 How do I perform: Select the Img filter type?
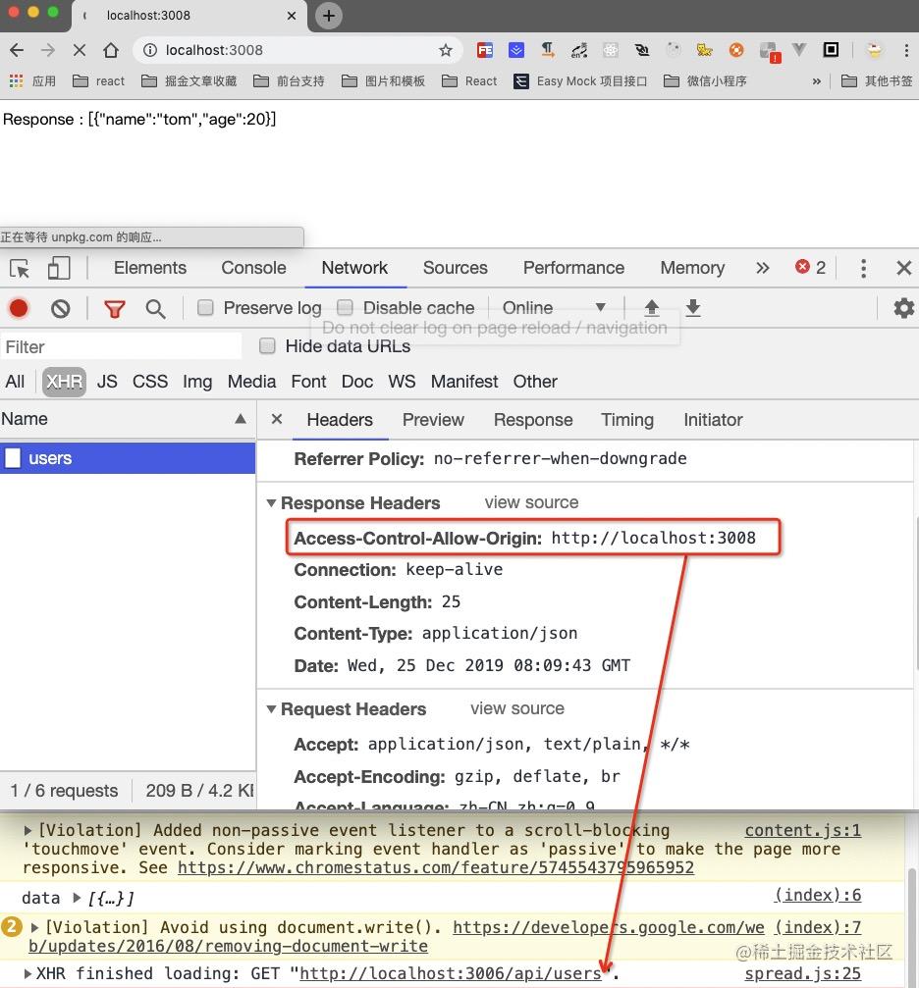point(197,382)
